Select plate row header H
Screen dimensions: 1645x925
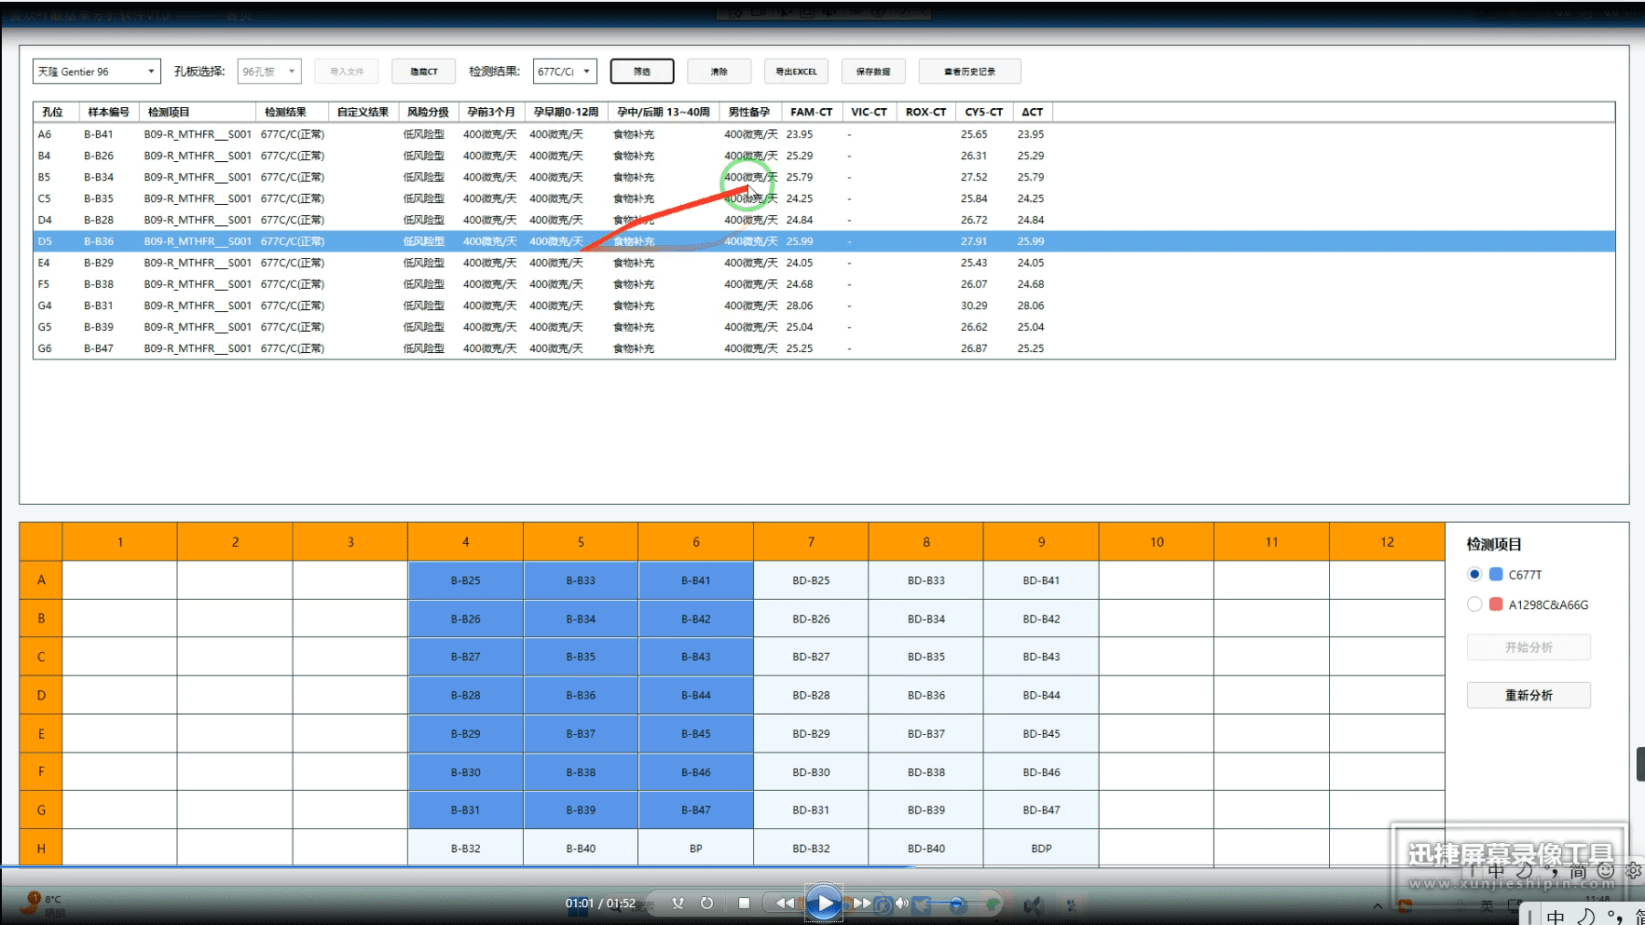pyautogui.click(x=41, y=848)
